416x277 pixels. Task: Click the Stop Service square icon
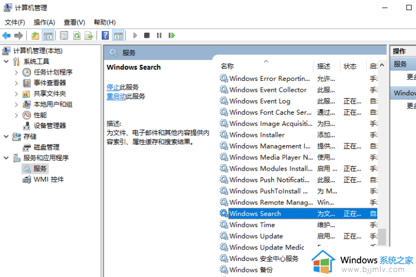click(147, 35)
